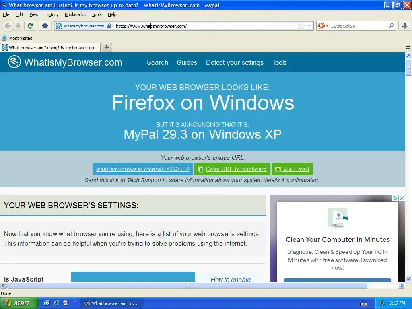Click the WhatIsMyBrowser.com logo icon

[14, 62]
